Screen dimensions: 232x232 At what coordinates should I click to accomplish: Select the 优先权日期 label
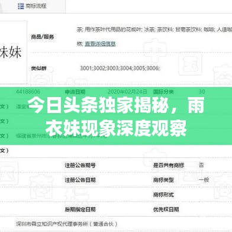(x=166, y=210)
